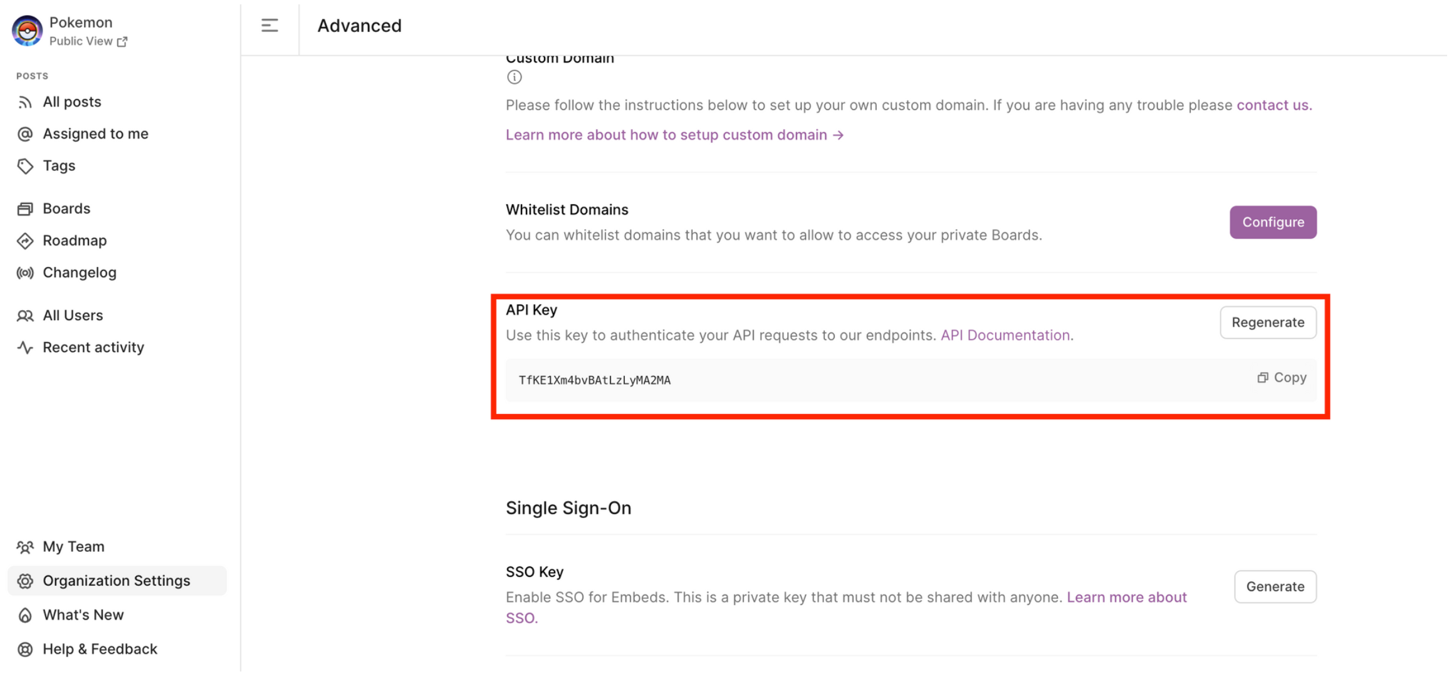
Task: Click the Roadmap diamond icon
Action: click(25, 241)
